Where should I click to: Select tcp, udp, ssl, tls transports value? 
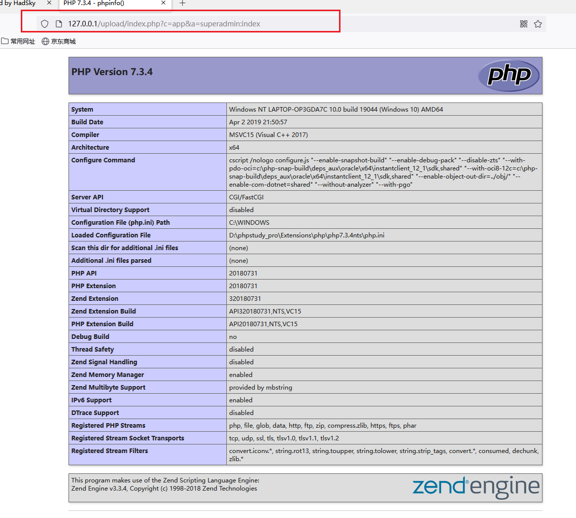click(x=284, y=438)
